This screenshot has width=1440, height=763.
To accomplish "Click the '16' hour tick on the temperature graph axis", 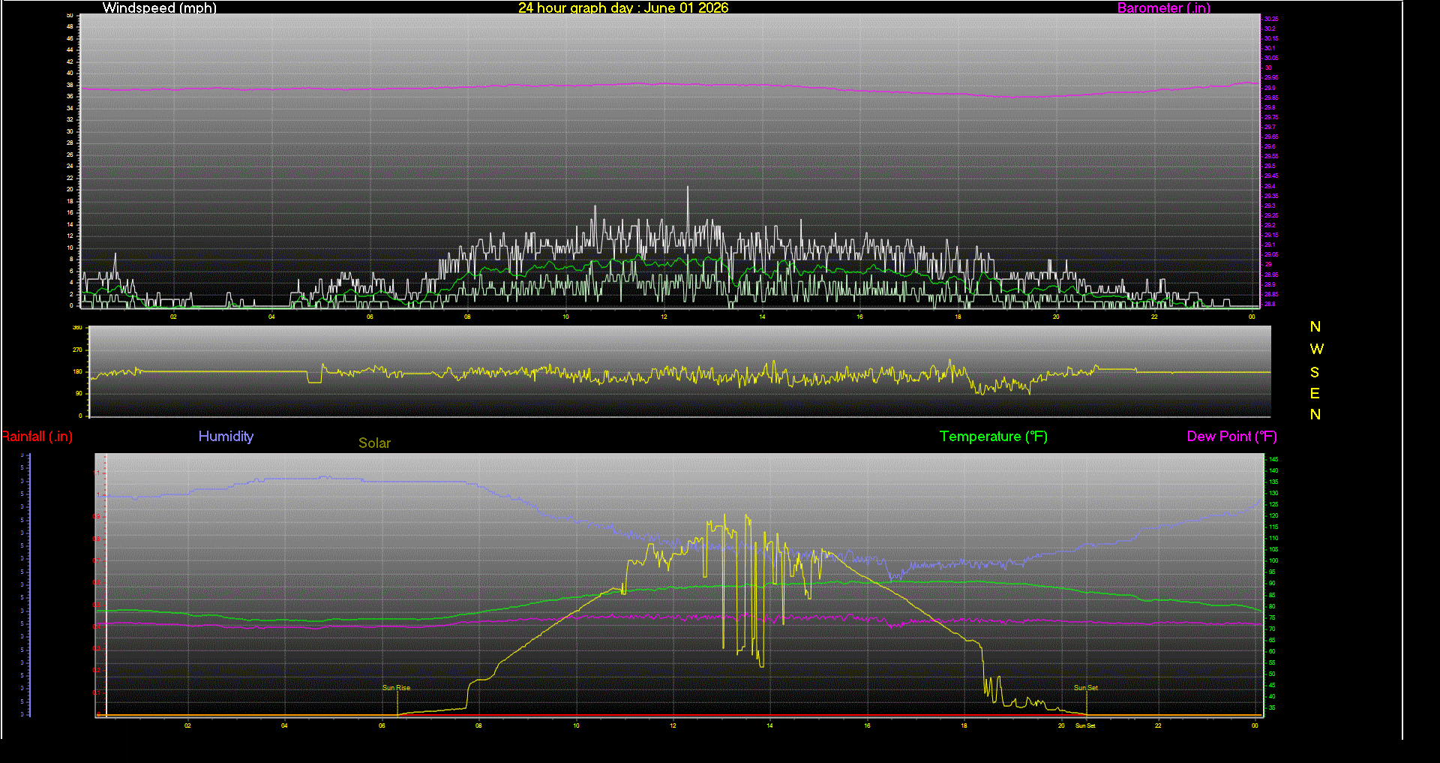I will pos(867,725).
